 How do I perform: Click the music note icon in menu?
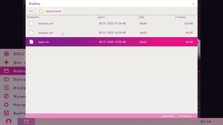point(6,96)
